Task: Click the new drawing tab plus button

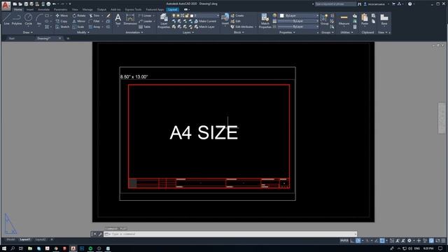Action: [x=68, y=38]
